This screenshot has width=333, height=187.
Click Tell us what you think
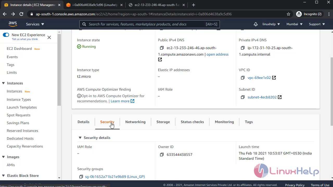coord(25,39)
